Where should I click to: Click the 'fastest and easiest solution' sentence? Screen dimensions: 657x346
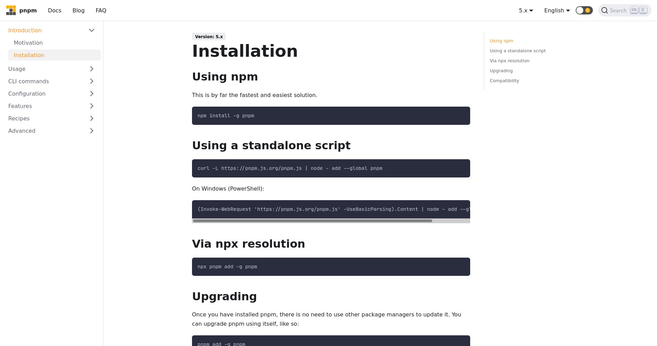(255, 95)
